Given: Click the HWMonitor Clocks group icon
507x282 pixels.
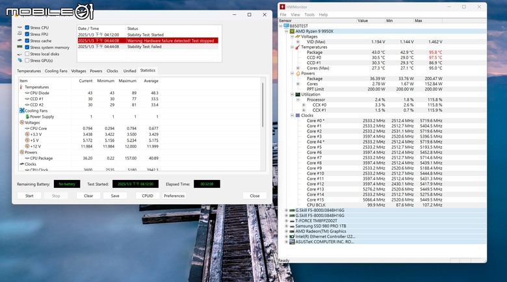Looking at the screenshot, I should 298,116.
